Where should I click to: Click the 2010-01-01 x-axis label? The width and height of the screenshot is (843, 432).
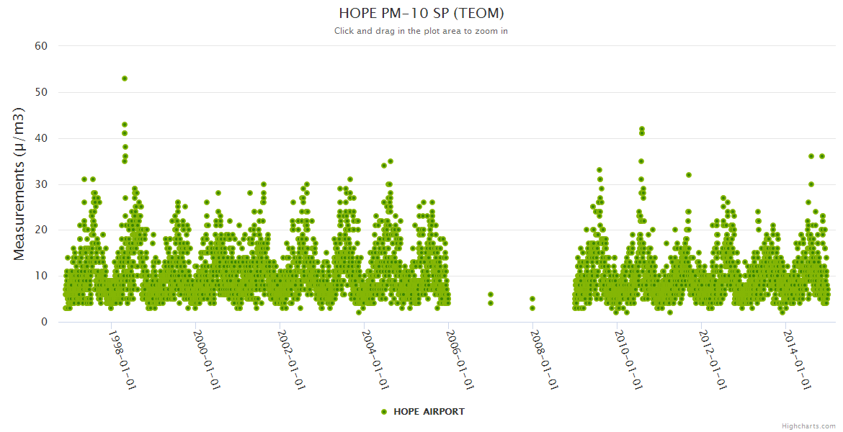tap(628, 359)
